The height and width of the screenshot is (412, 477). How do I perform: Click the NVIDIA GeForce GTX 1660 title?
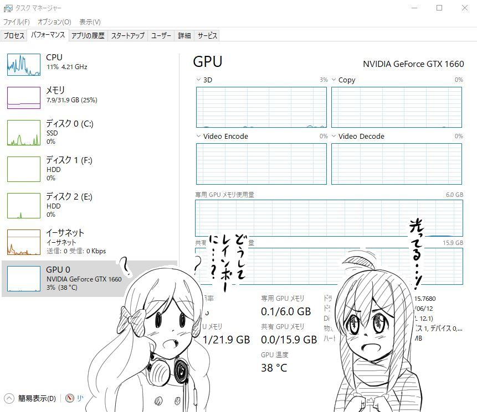[x=413, y=64]
